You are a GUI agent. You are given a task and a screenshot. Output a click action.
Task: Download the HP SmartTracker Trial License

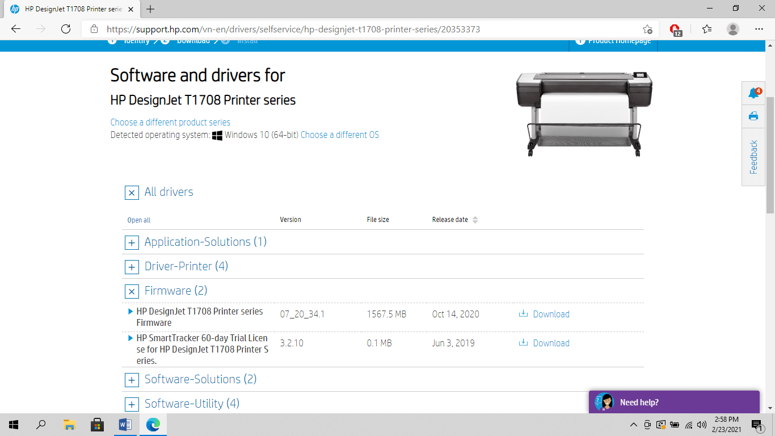coord(544,343)
